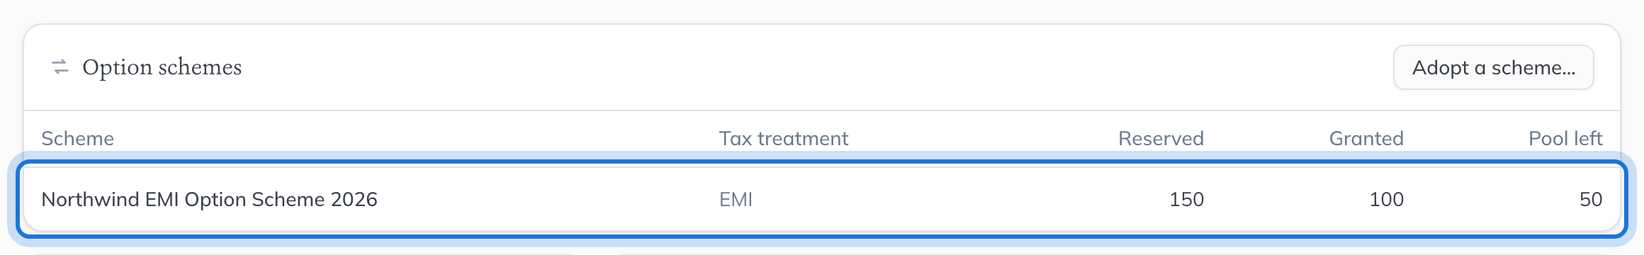Click the EMI tax treatment cell
Screen dimensions: 1644x255
point(736,200)
